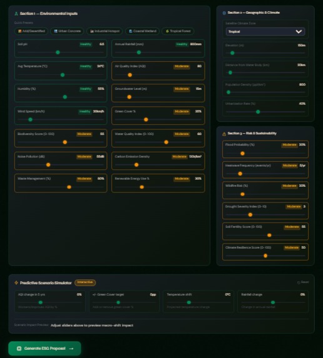Click the arrow on Generate ESG Proposal
Screen dimensions: 323x358
coord(71,349)
